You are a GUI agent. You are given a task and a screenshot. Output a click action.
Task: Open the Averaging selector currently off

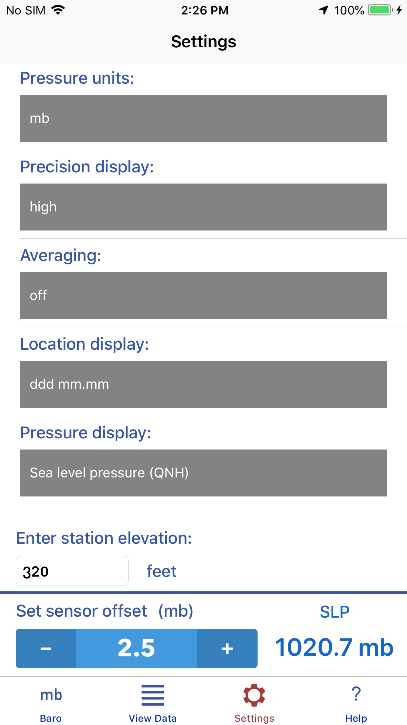point(203,295)
